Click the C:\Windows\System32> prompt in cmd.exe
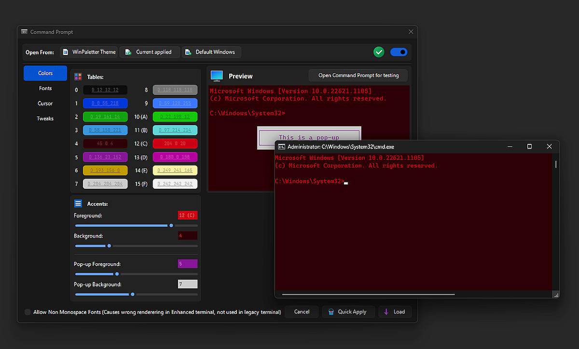 point(309,181)
